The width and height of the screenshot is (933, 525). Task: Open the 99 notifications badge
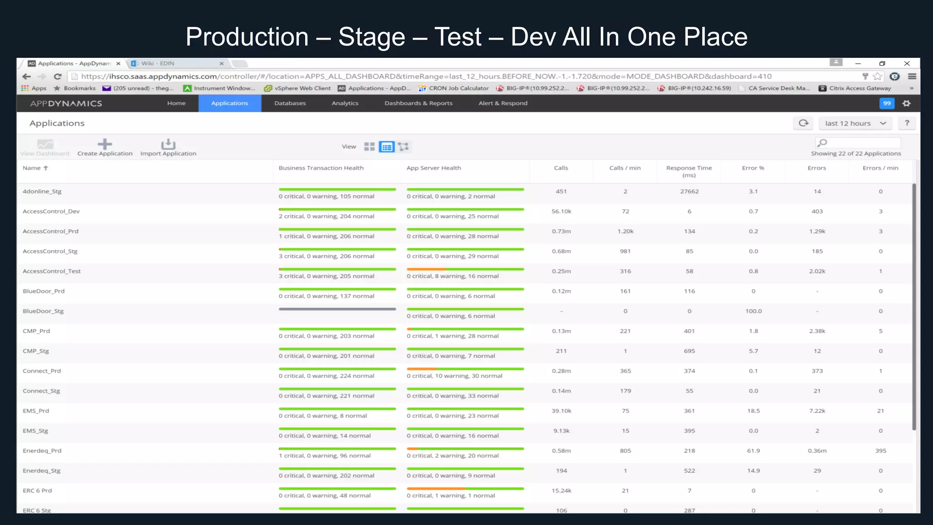(x=887, y=103)
